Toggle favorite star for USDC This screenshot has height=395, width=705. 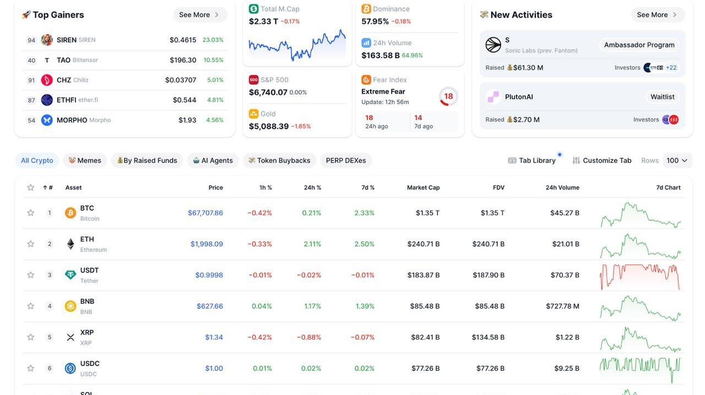pyautogui.click(x=31, y=368)
